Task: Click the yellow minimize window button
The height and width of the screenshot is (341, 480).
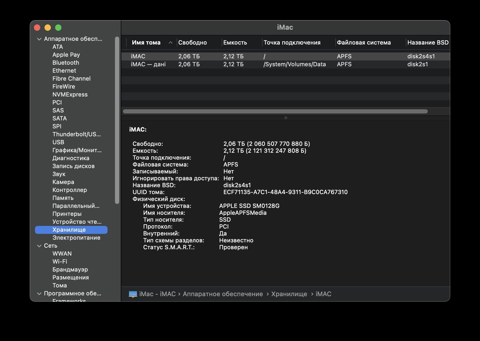Action: 48,28
